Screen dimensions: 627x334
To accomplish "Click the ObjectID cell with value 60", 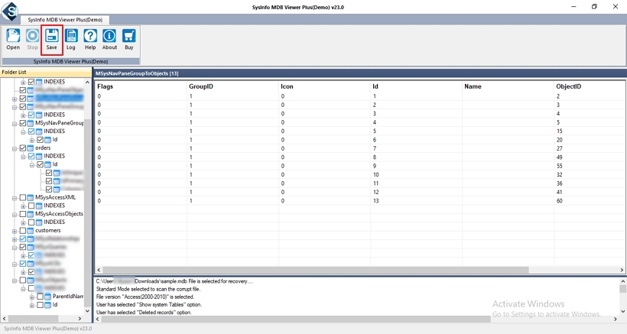I will (560, 201).
